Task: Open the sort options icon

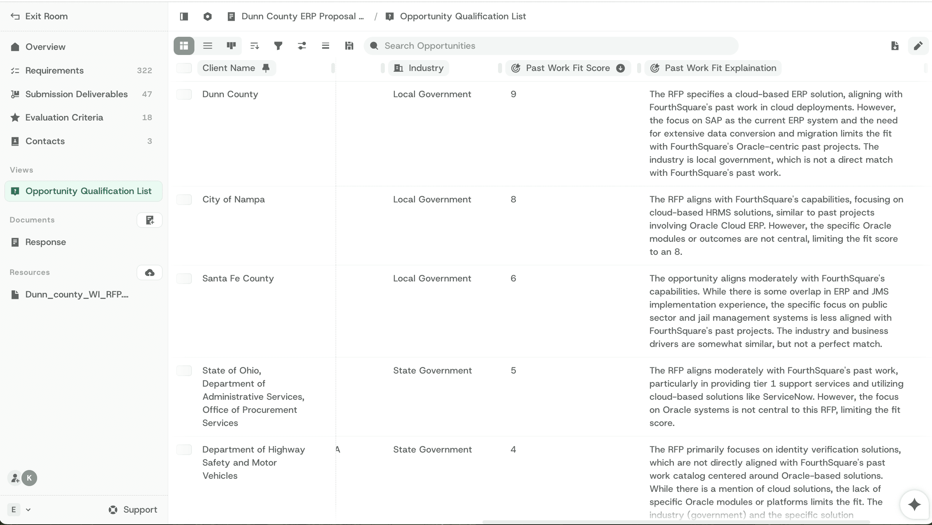Action: coord(254,46)
